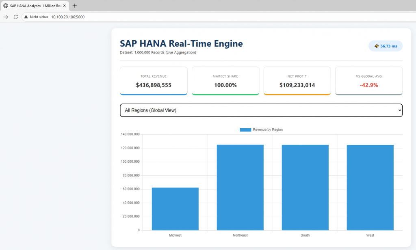Click the 56.73 ms latency badge
This screenshot has height=250, width=416.
click(386, 46)
